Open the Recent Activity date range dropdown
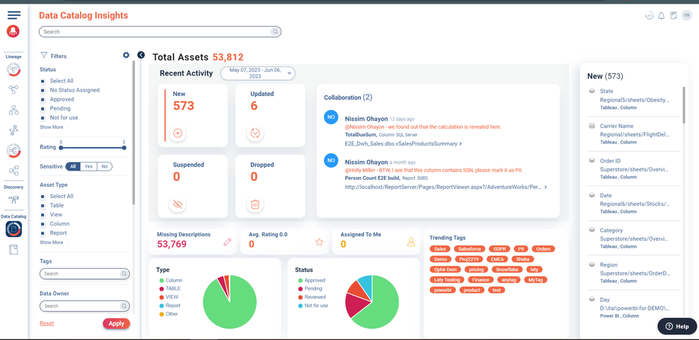The width and height of the screenshot is (699, 340). (257, 73)
